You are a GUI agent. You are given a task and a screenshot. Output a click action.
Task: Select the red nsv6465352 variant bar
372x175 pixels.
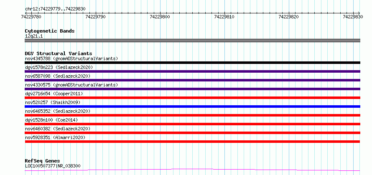tap(192, 115)
